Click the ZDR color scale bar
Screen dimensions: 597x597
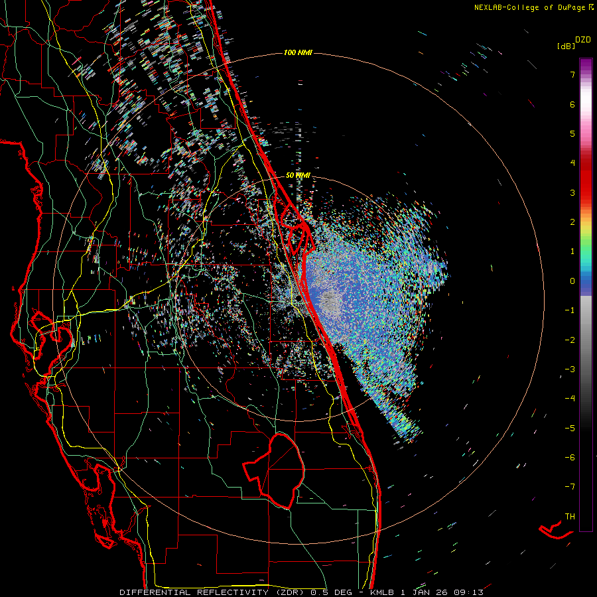click(x=586, y=295)
